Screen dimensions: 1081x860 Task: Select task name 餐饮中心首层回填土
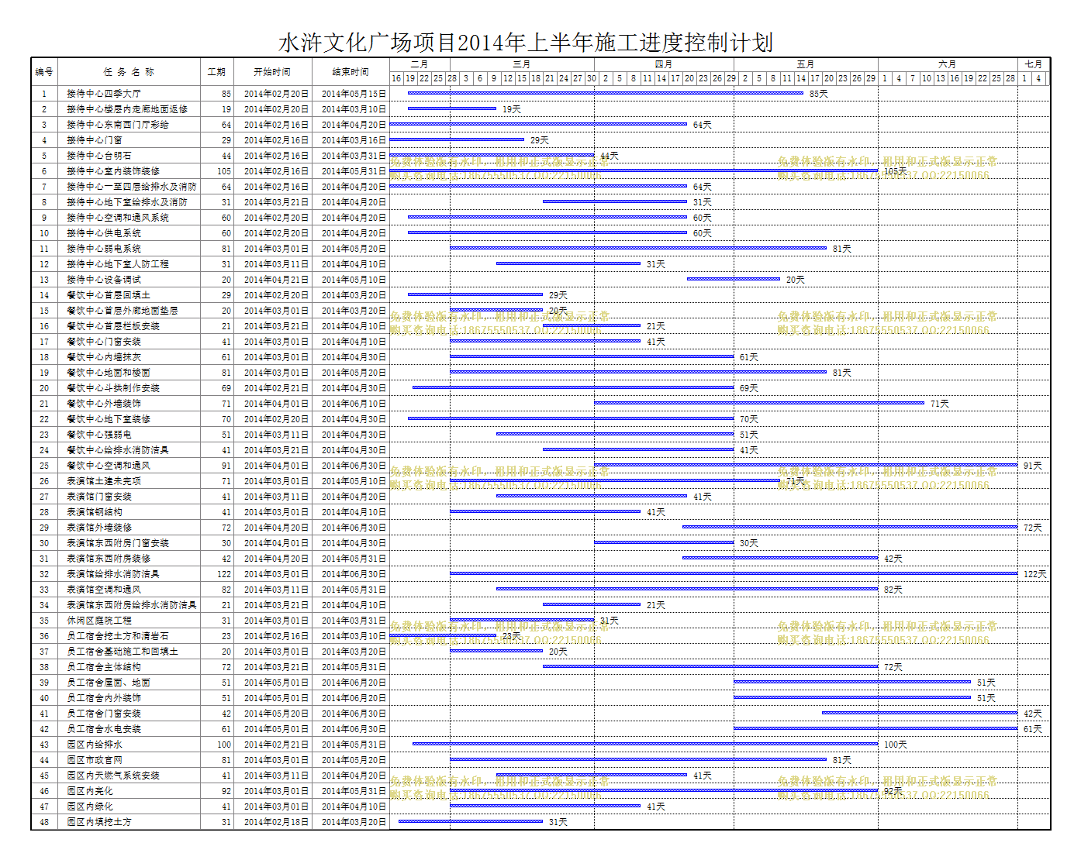109,295
